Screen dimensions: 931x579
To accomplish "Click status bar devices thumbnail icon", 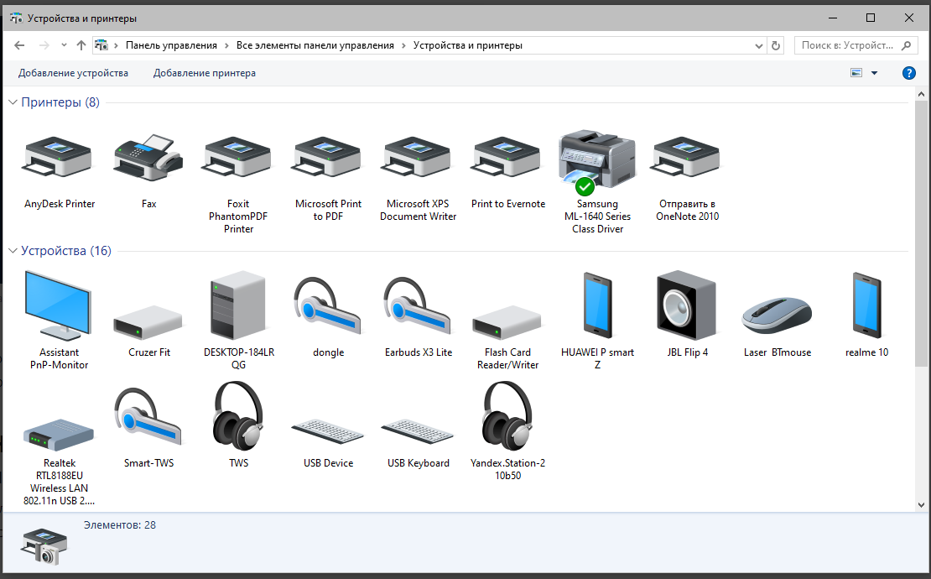I will (x=44, y=546).
